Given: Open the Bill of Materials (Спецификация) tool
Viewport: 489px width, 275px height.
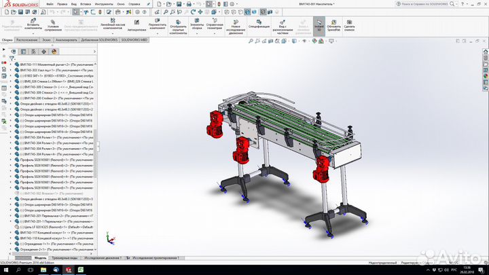Looking at the screenshot, I should coord(259,22).
